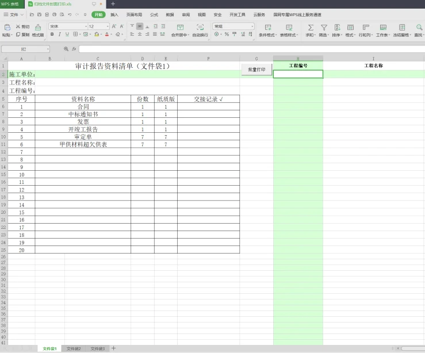This screenshot has height=353, width=425.
Task: Click the Insert Function fx icon
Action: (x=74, y=49)
